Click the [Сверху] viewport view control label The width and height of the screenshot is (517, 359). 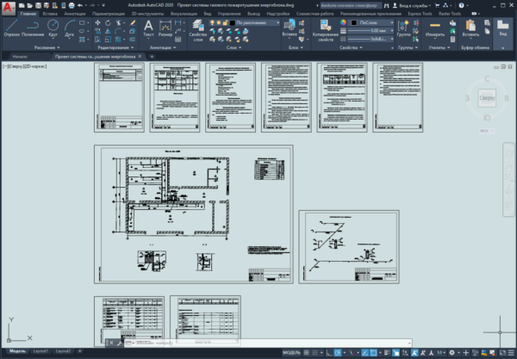click(16, 66)
